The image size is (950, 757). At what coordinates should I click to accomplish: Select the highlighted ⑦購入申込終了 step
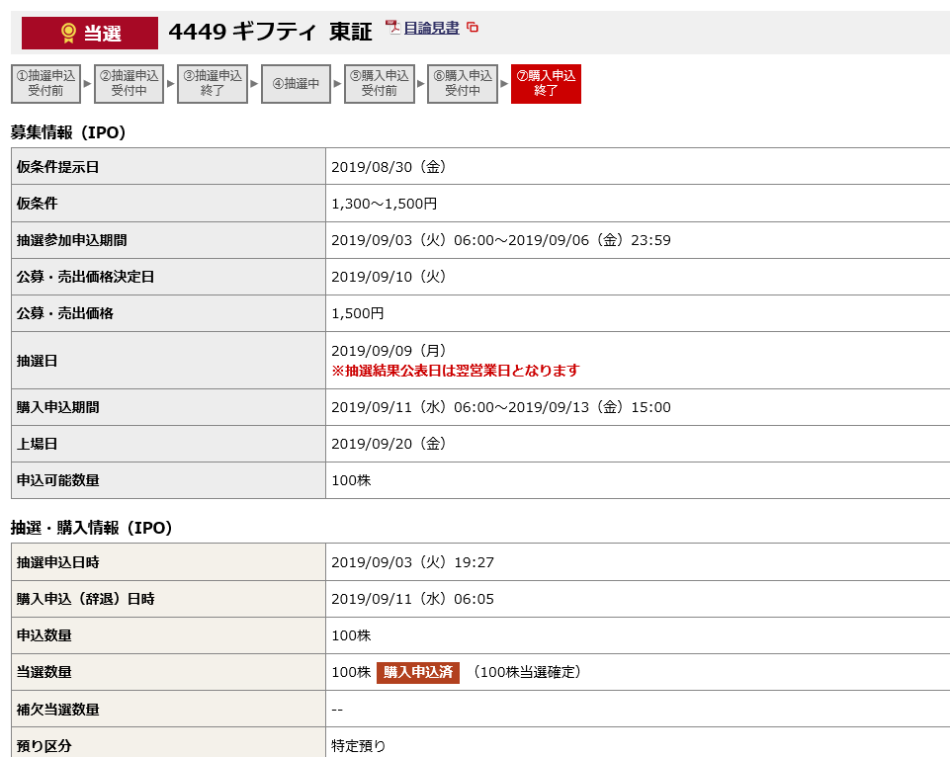(546, 83)
